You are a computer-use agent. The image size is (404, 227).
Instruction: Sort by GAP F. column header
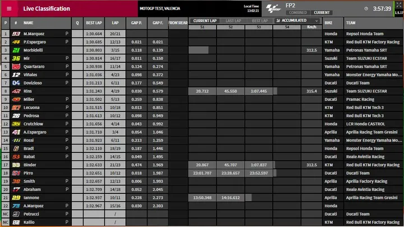(158, 23)
